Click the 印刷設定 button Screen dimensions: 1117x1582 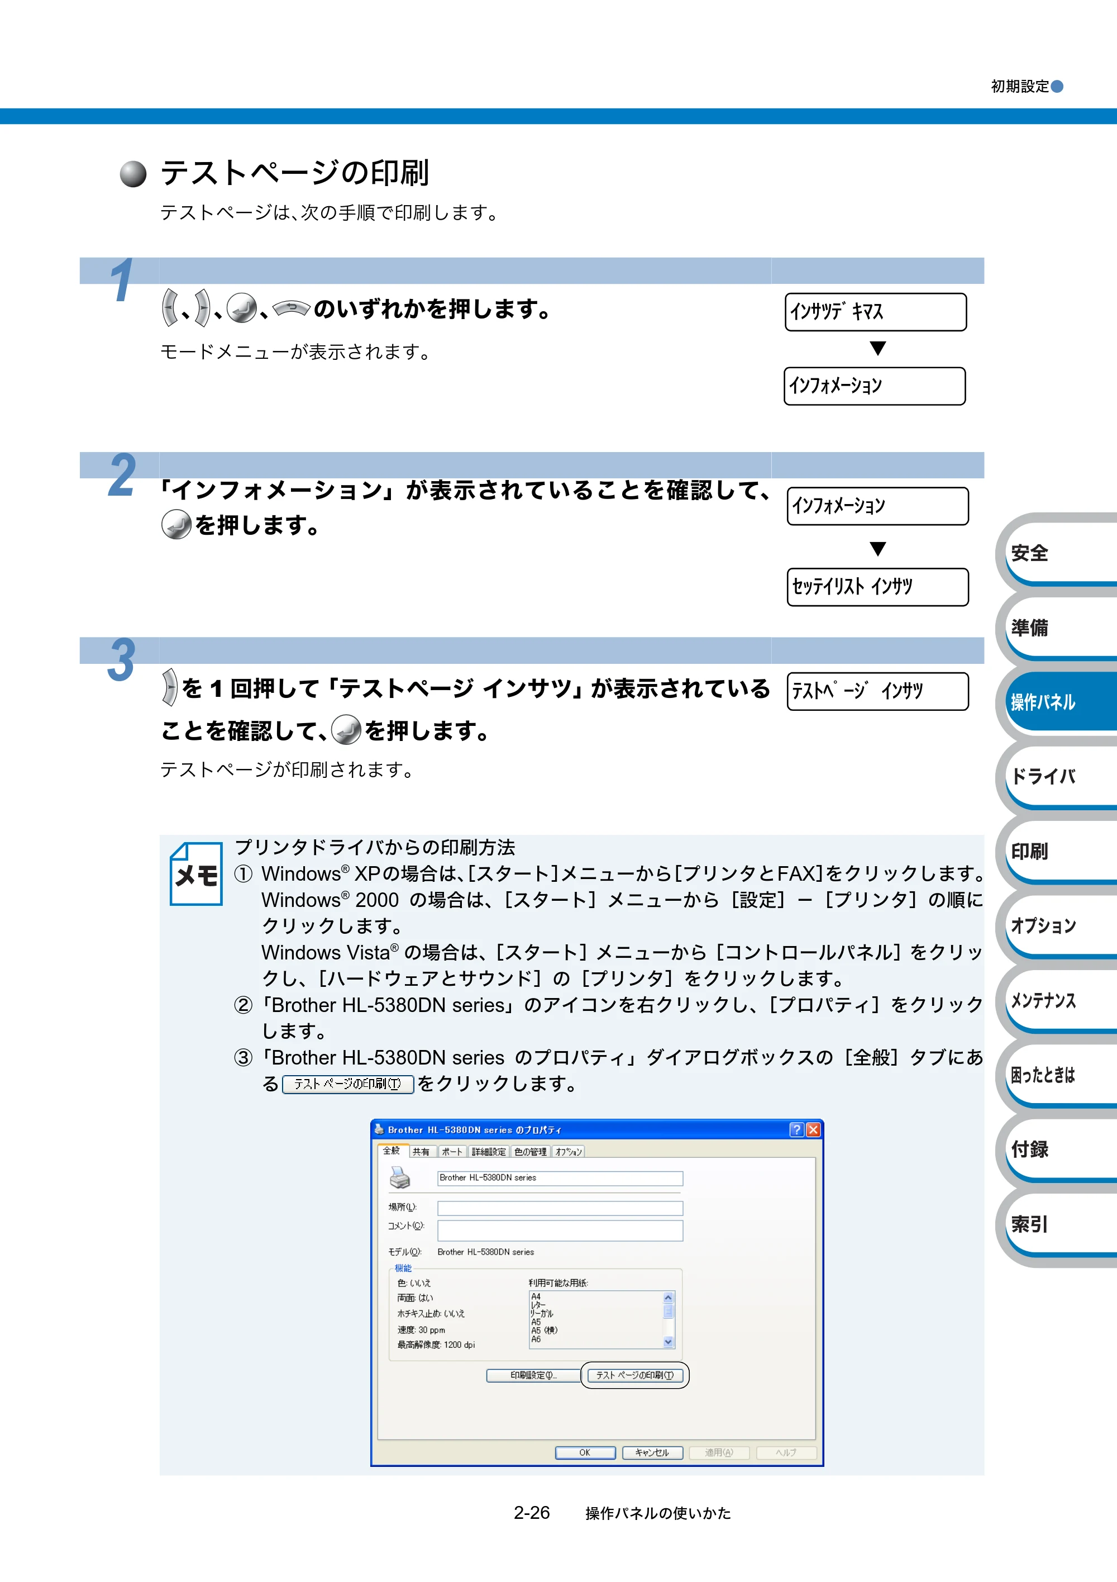coord(533,1375)
